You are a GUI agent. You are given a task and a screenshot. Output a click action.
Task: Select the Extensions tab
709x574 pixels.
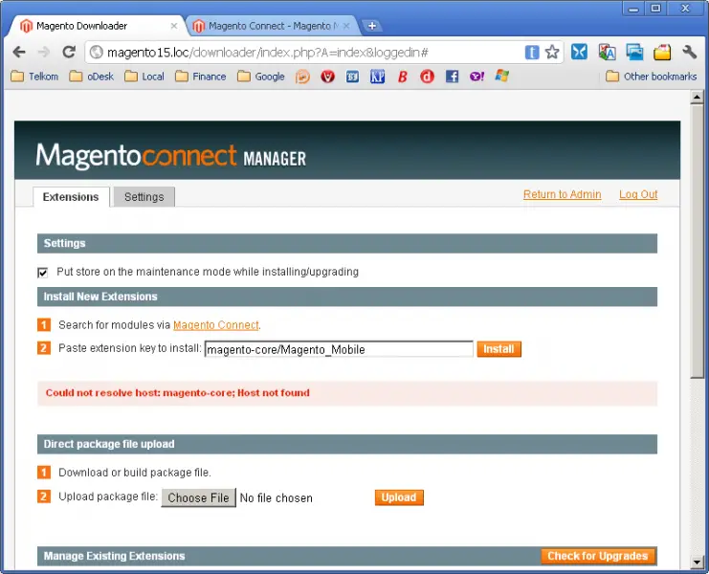71,197
